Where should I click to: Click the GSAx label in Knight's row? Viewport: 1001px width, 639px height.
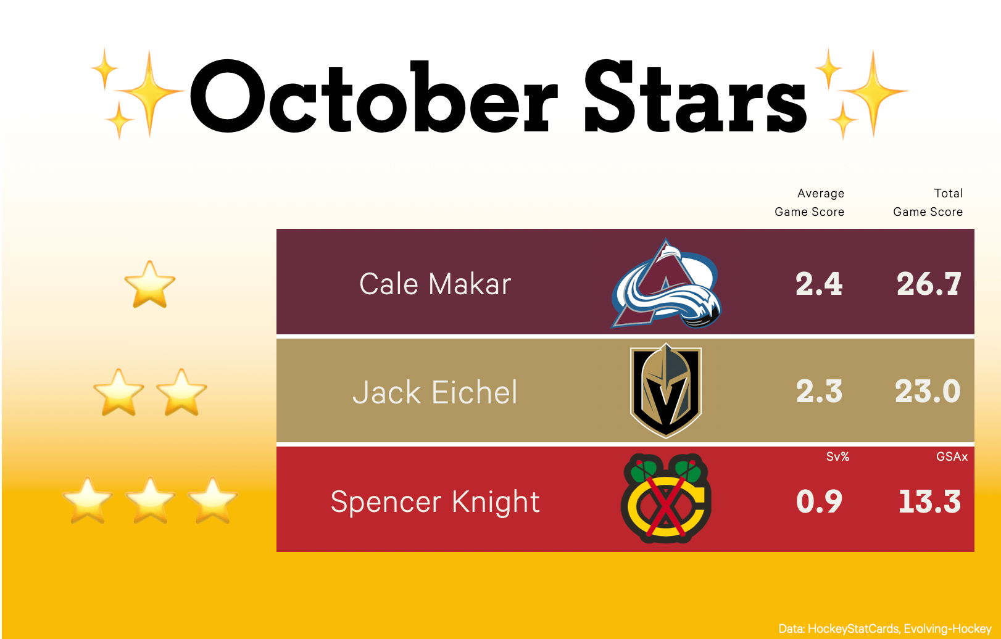coord(952,457)
